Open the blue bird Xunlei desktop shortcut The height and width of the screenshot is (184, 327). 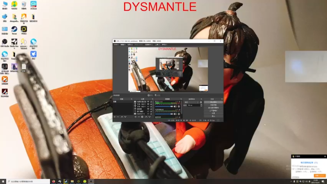point(34,55)
